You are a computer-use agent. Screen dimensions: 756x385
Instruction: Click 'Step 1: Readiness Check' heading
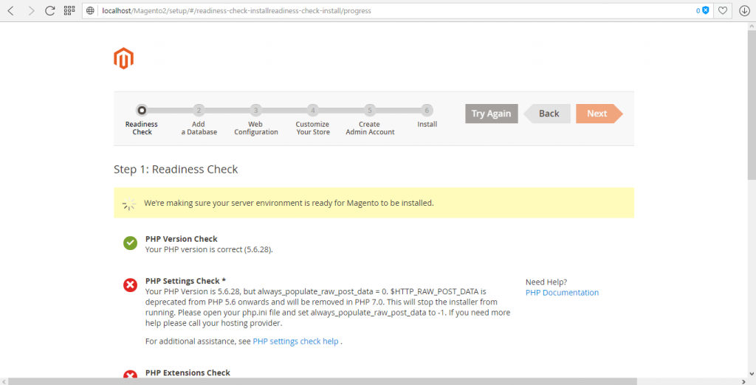coord(176,170)
